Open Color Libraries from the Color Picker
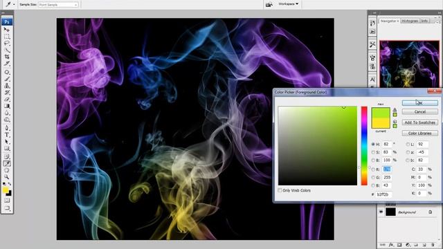The width and height of the screenshot is (443, 249). pyautogui.click(x=420, y=133)
